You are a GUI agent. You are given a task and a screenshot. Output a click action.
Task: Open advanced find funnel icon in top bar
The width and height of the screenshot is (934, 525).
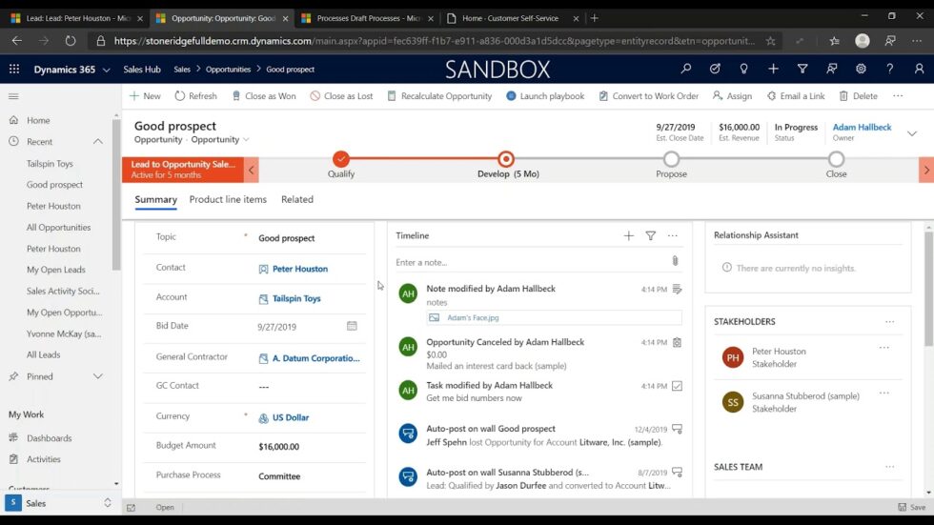pyautogui.click(x=802, y=69)
